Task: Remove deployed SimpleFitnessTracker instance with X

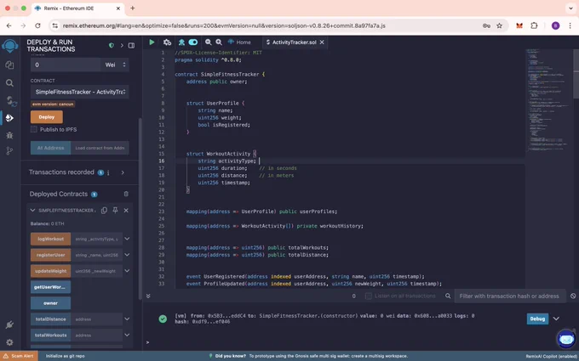Action: [x=126, y=211]
